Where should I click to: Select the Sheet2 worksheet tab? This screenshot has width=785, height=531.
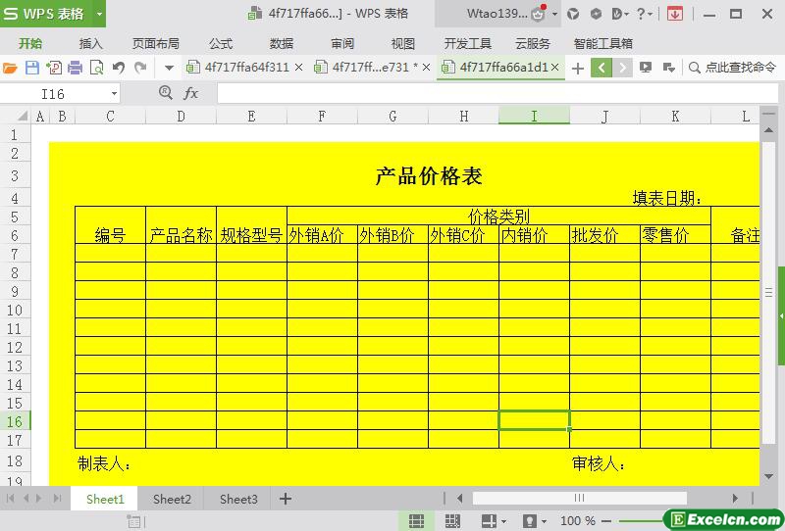(x=172, y=499)
